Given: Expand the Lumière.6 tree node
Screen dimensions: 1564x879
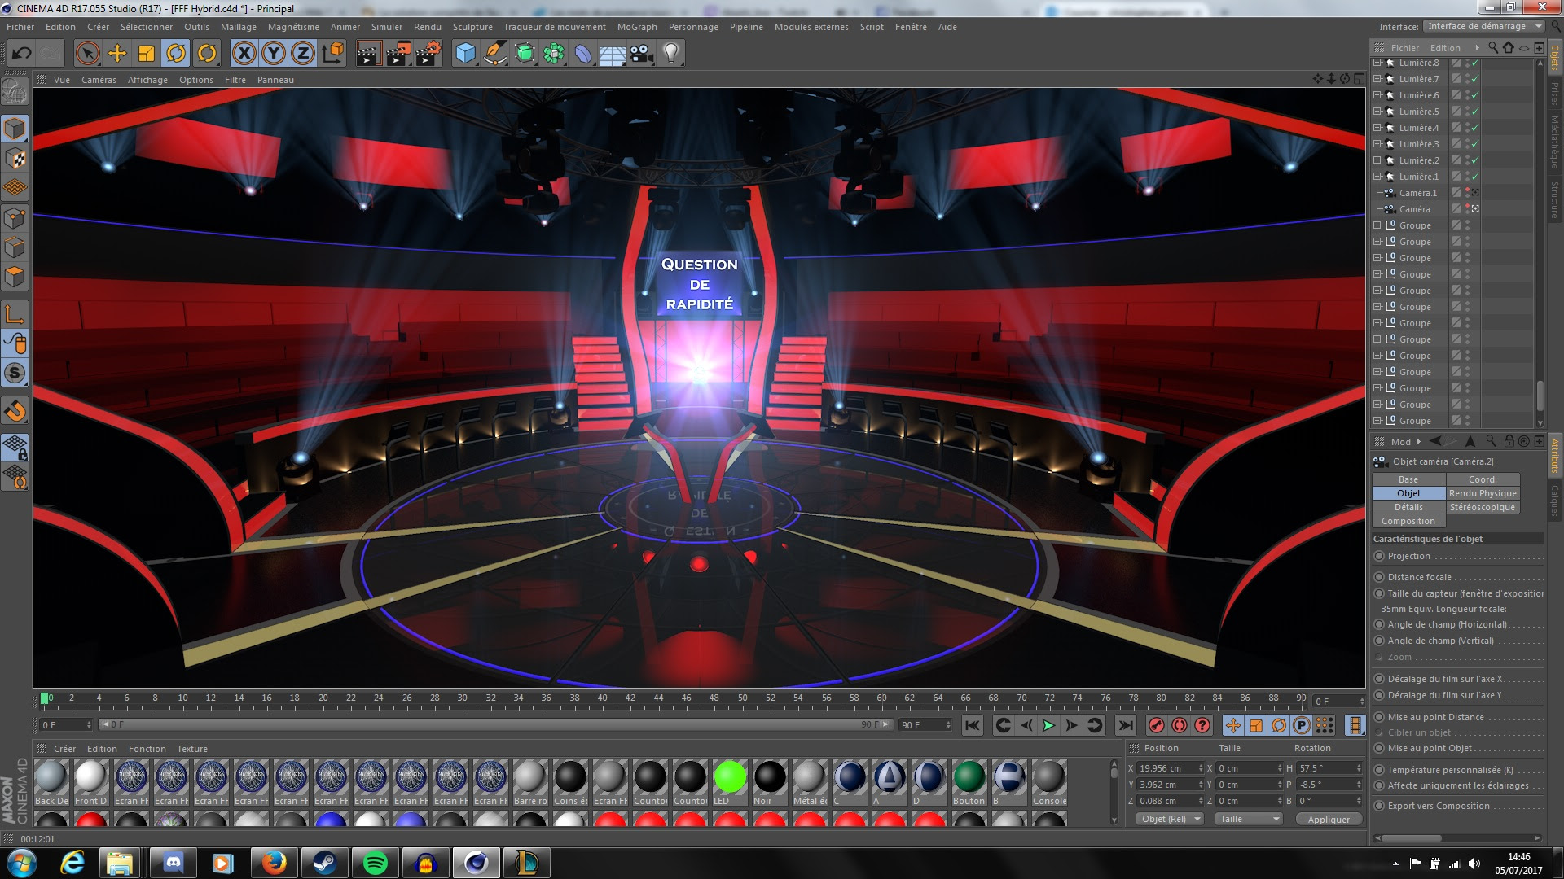Looking at the screenshot, I should tap(1377, 95).
